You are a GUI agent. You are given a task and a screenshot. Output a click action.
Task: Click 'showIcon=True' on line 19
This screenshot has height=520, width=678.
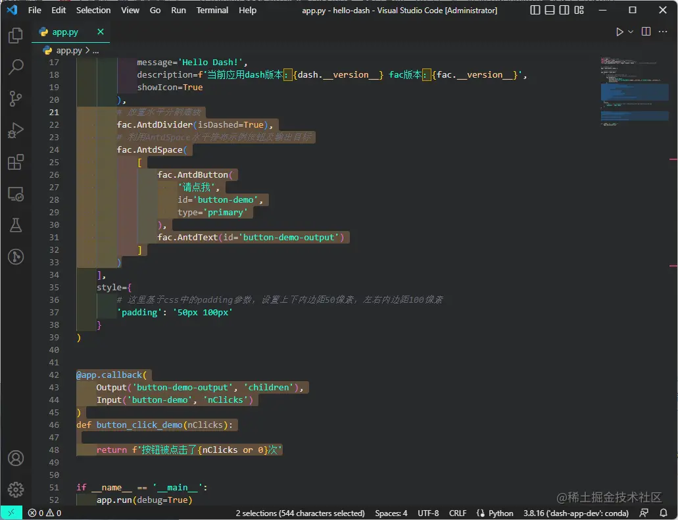tap(170, 88)
